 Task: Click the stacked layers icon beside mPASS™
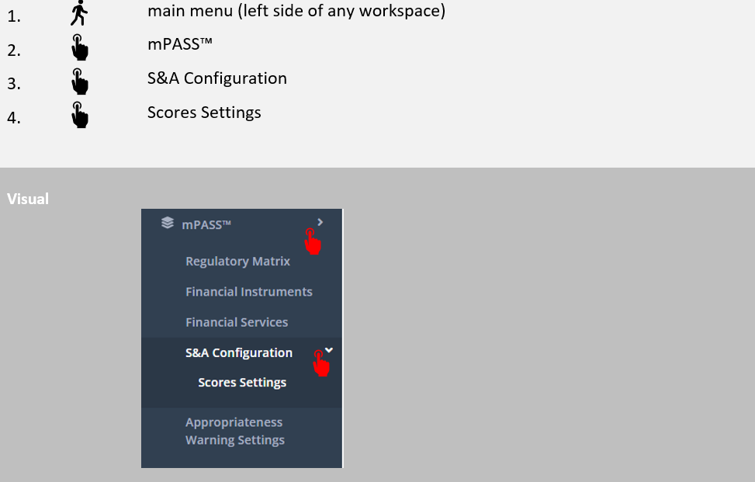[167, 224]
